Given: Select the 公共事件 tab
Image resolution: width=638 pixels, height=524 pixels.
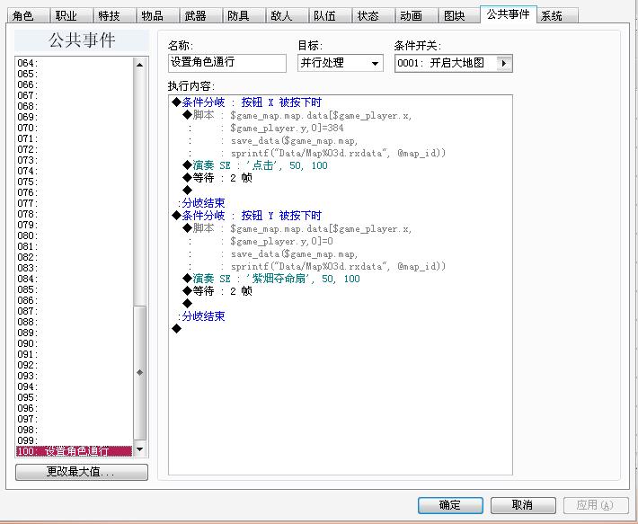Looking at the screenshot, I should tap(509, 14).
